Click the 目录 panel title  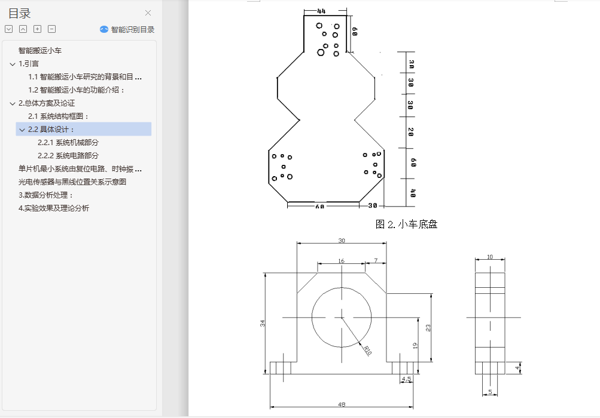pyautogui.click(x=20, y=13)
